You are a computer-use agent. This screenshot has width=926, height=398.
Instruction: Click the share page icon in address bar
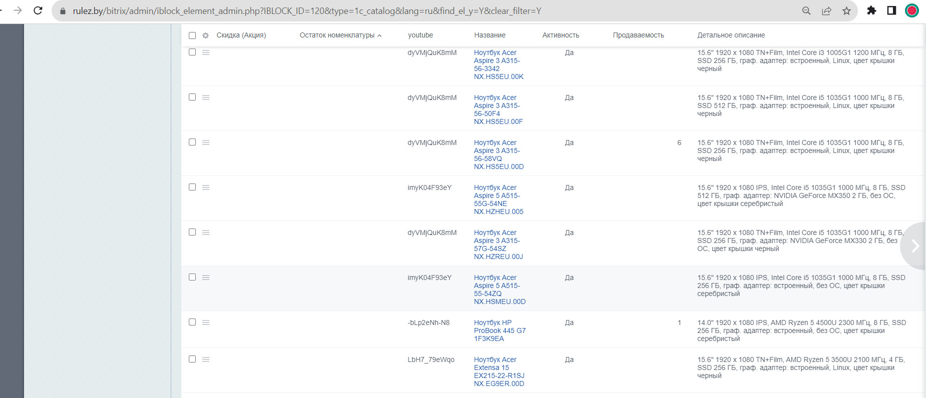click(826, 10)
